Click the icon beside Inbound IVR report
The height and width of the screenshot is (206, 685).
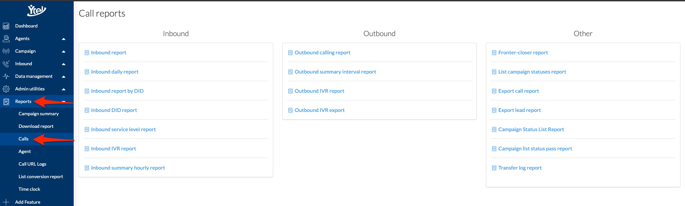tap(87, 148)
